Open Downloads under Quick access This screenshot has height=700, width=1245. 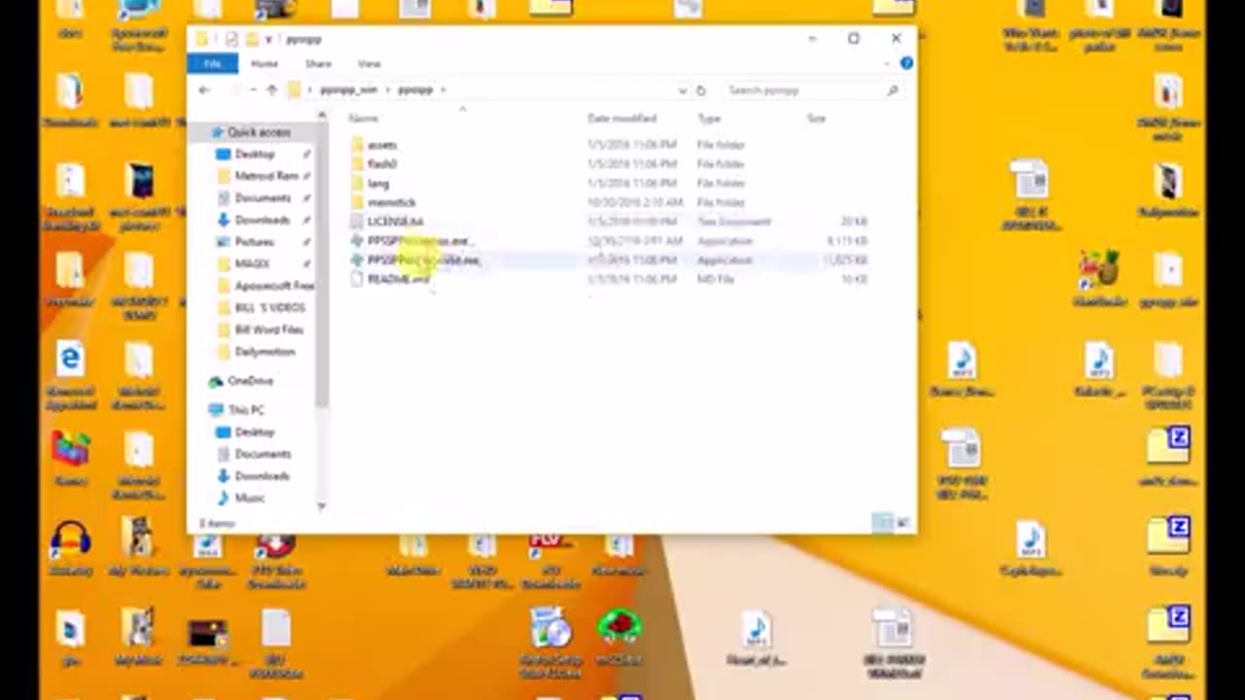(262, 221)
